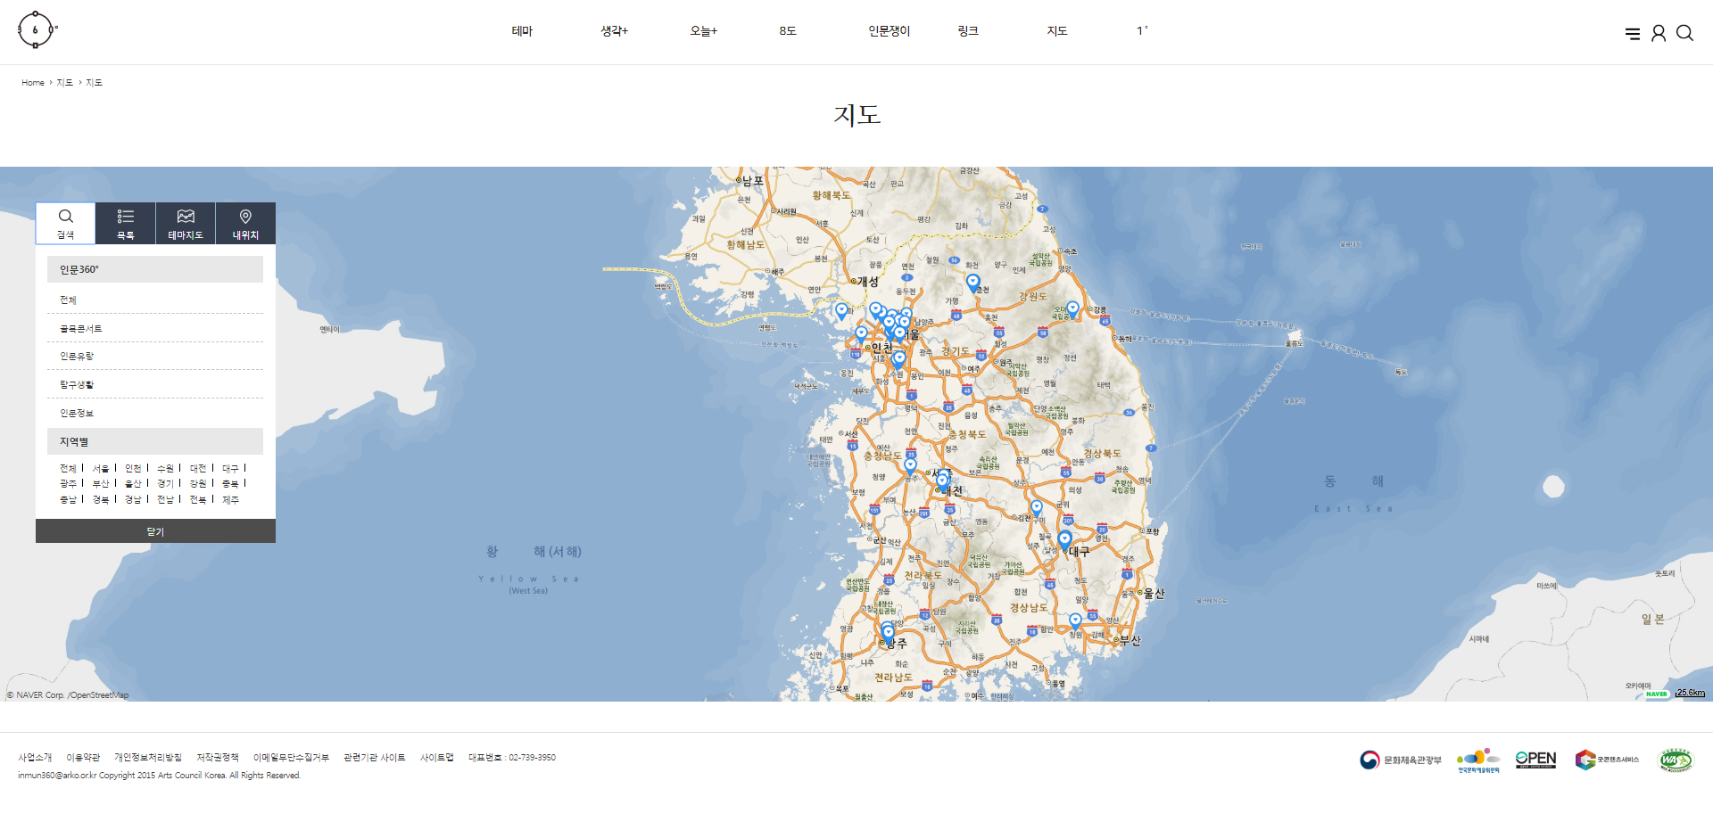Open the hamburger menu icon in header

(1633, 34)
